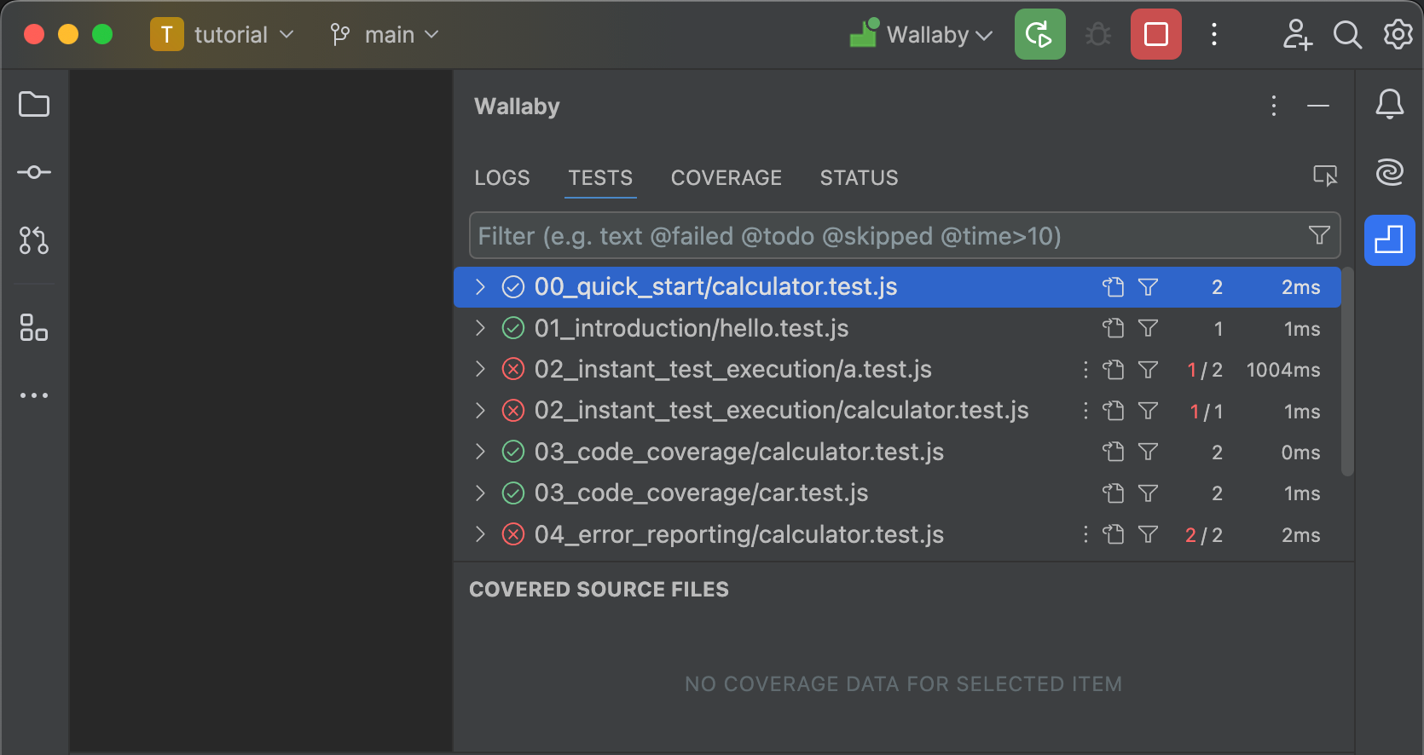
Task: Open more options on 04_error_reporting/calculator.test.js row
Action: [x=1085, y=534]
